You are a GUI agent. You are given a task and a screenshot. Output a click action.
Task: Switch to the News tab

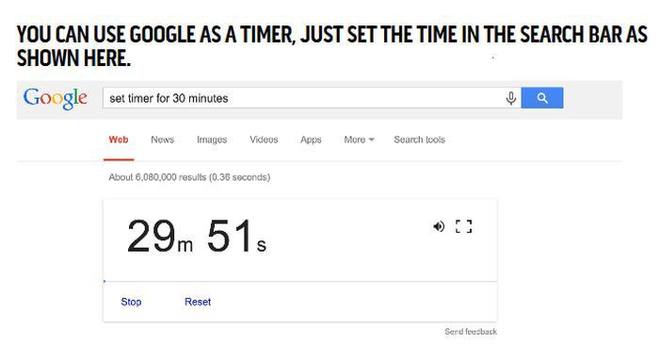[162, 140]
